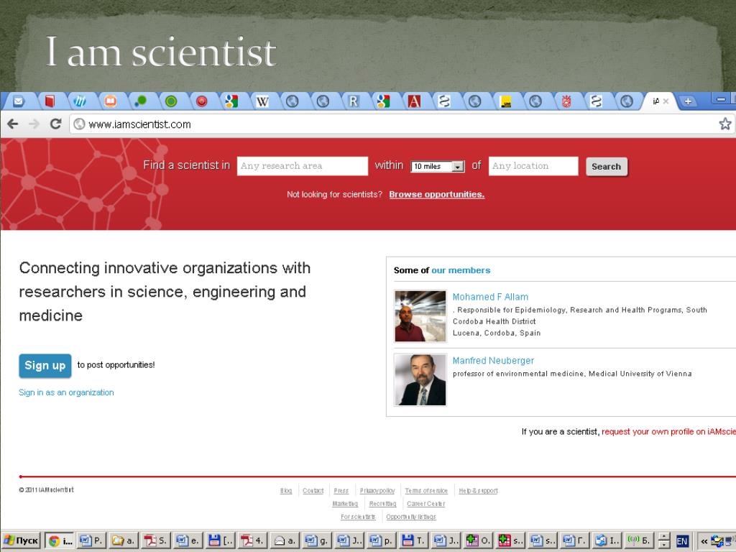
Task: Open a new browser tab with plus button
Action: 688,101
